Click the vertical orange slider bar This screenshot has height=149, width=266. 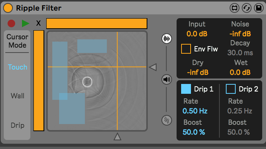[39, 81]
